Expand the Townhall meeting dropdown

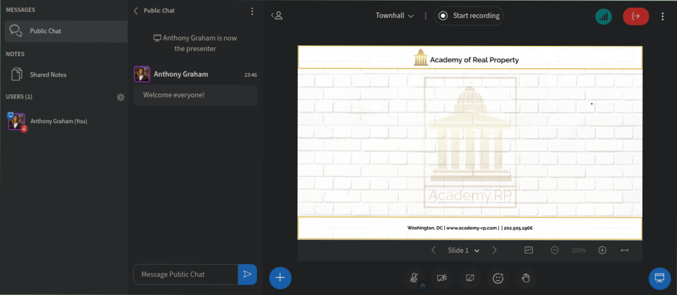tap(395, 15)
